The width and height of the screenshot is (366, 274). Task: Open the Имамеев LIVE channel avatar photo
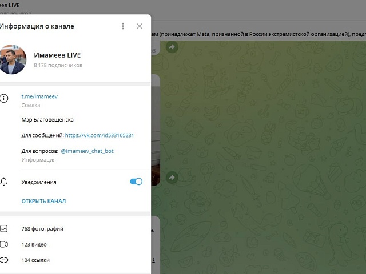click(x=12, y=60)
